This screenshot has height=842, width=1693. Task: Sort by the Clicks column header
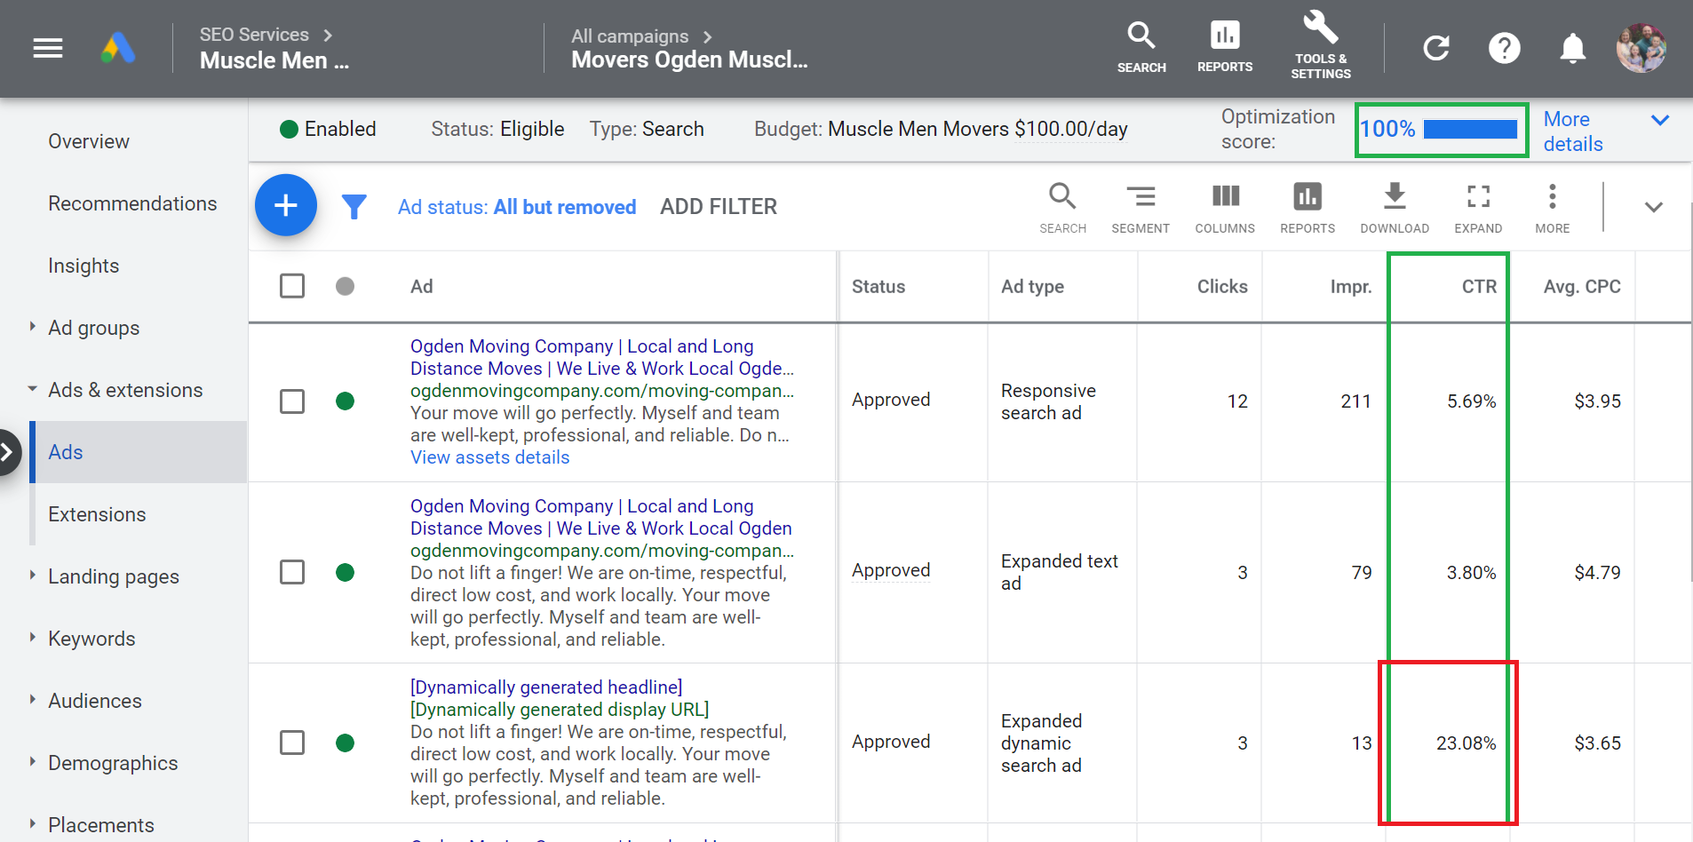(1222, 287)
